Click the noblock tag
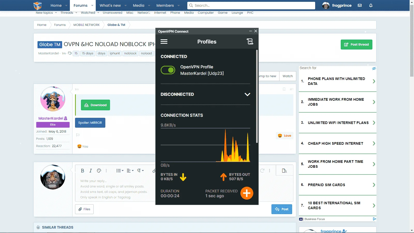The width and height of the screenshot is (414, 233). tap(130, 53)
